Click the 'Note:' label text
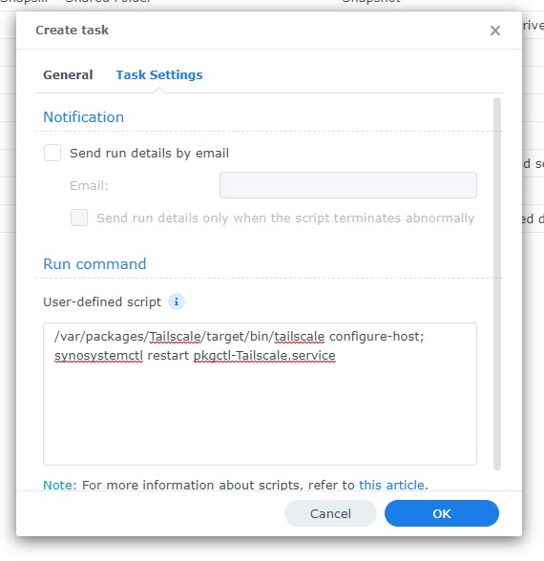The height and width of the screenshot is (561, 544). coord(60,485)
